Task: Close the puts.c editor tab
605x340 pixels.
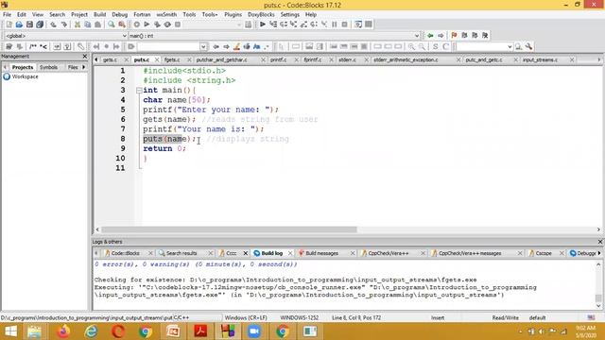Action: [x=157, y=60]
